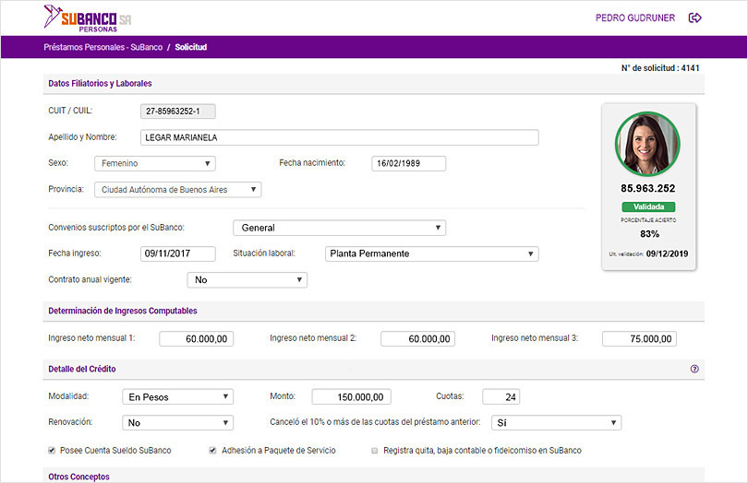Click the Datos Filiatorios y Laborales heading
Screen dimensions: 748x483
click(100, 83)
